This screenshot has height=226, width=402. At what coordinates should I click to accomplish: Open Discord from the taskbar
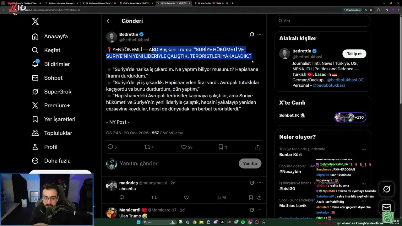[215, 222]
